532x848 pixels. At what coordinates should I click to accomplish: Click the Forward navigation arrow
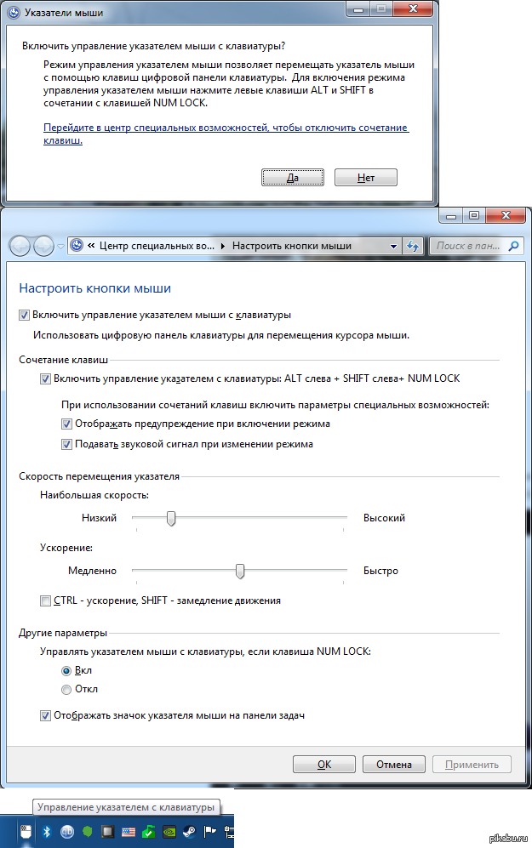coord(43,246)
